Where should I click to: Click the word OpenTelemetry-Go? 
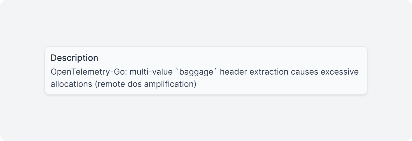[x=89, y=72]
